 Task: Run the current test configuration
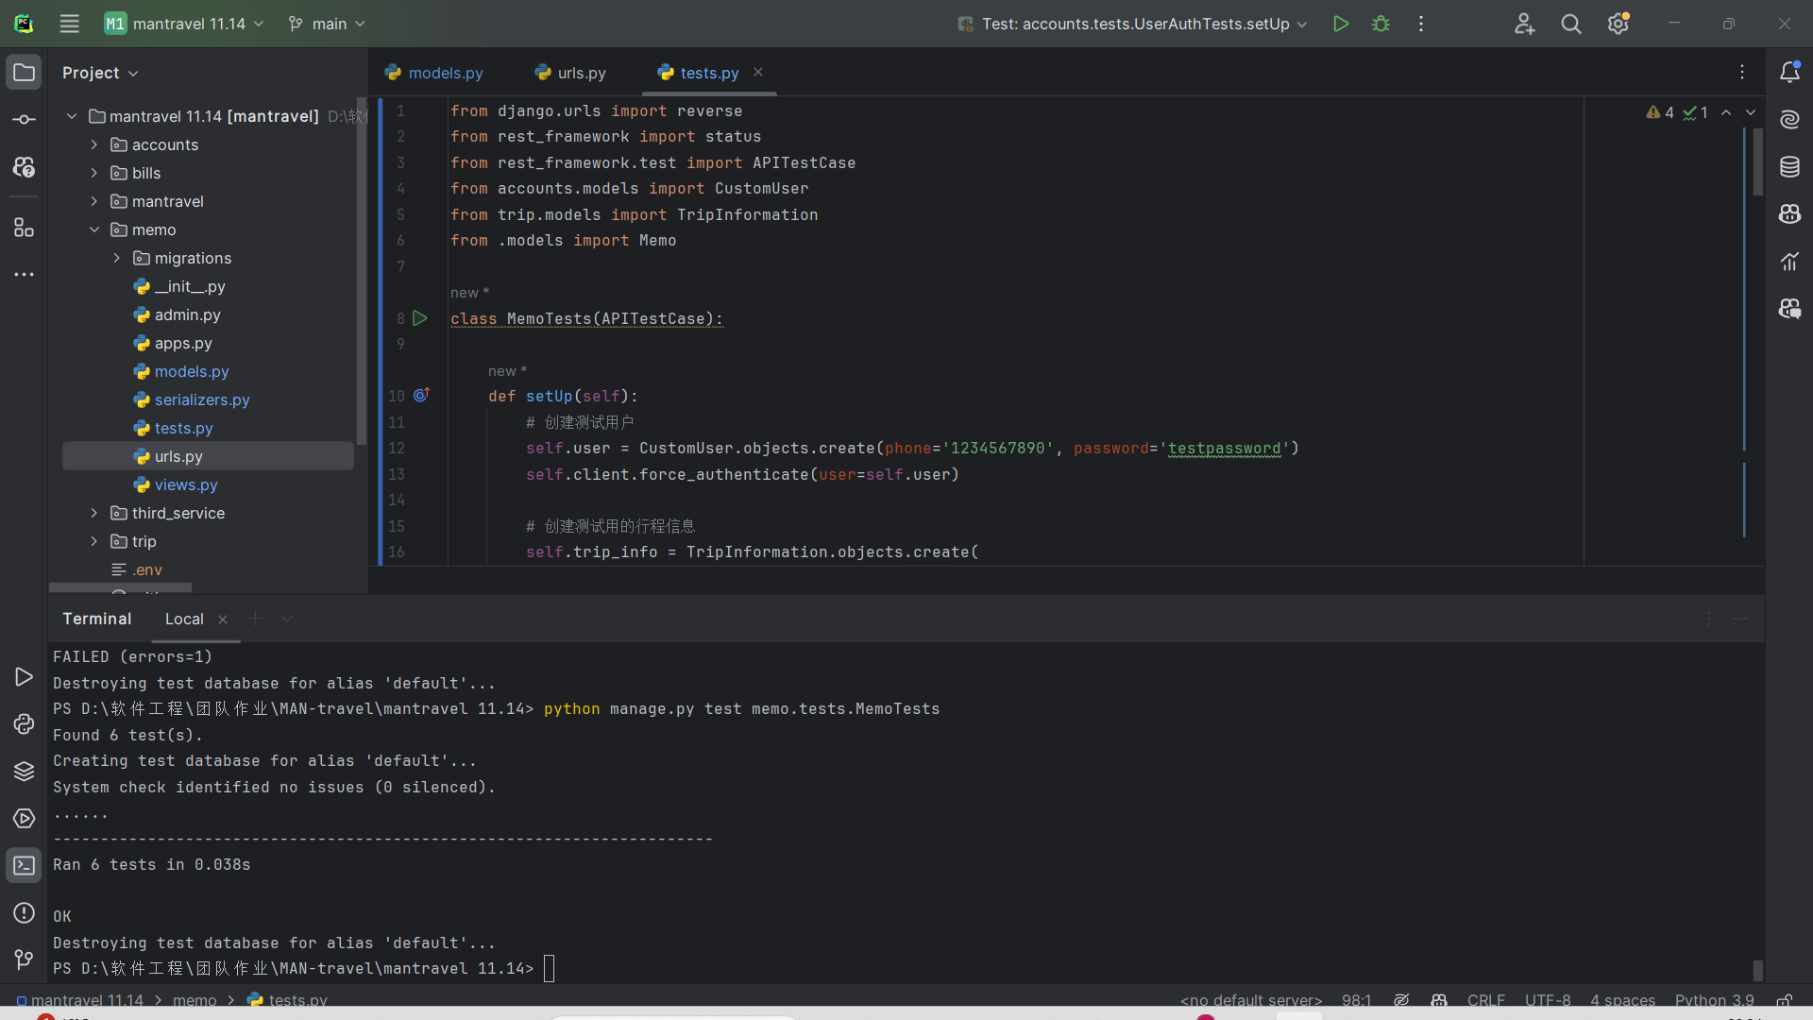[x=1340, y=24]
